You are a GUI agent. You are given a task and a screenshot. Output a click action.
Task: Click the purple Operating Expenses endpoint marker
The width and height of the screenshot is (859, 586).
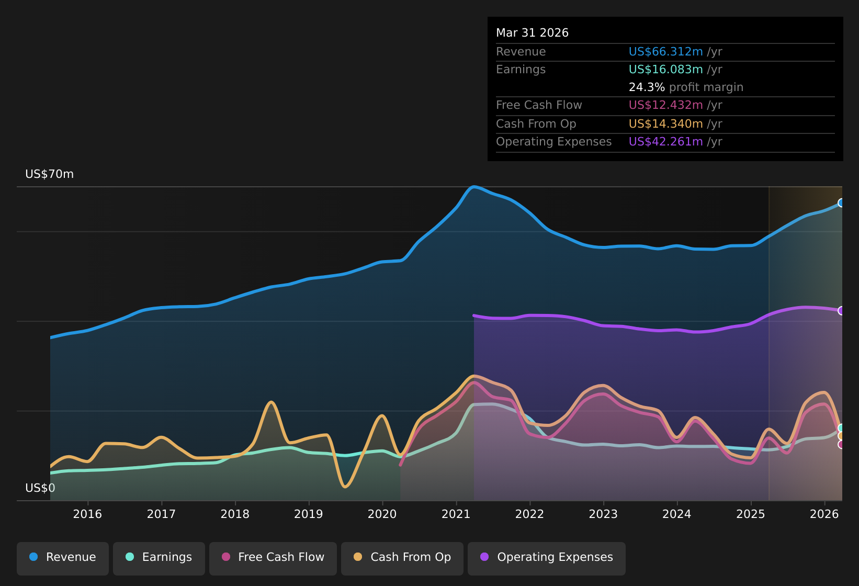[841, 310]
